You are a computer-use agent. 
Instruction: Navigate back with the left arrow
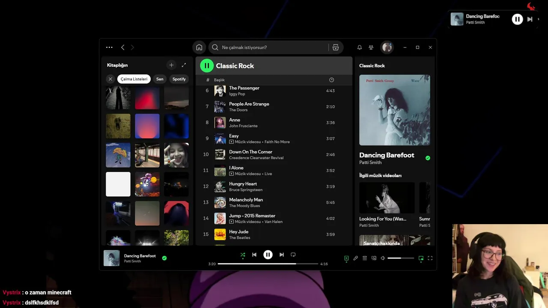[122, 47]
